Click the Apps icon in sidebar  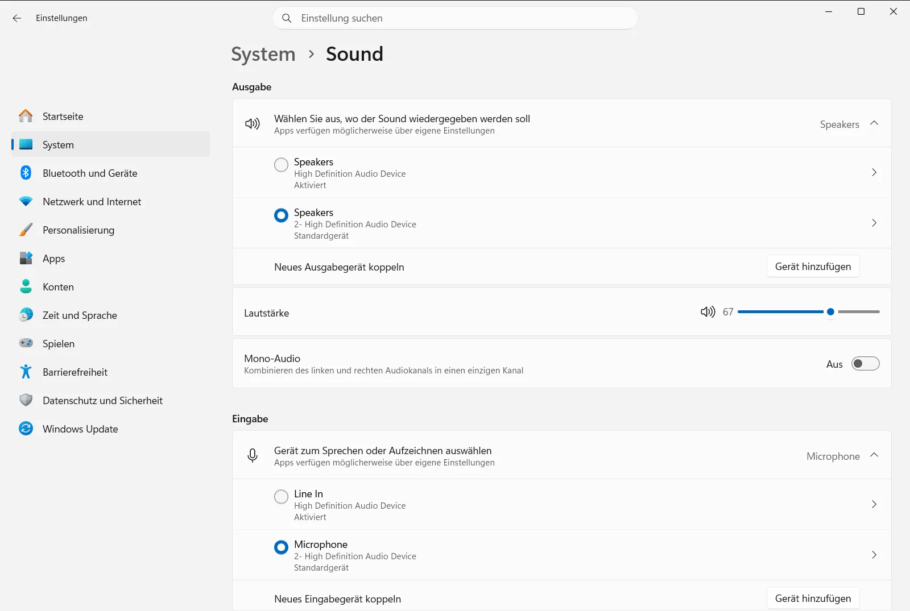click(x=26, y=258)
